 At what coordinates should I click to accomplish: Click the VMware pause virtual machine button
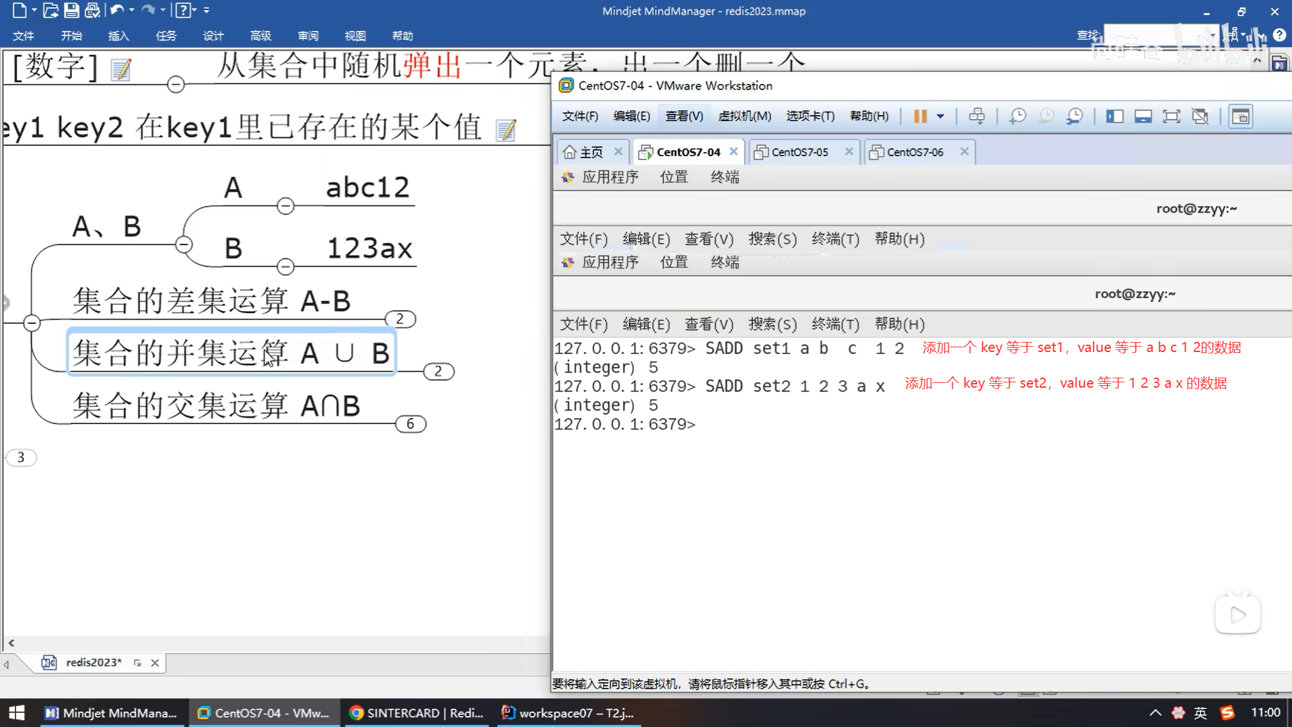[x=920, y=116]
